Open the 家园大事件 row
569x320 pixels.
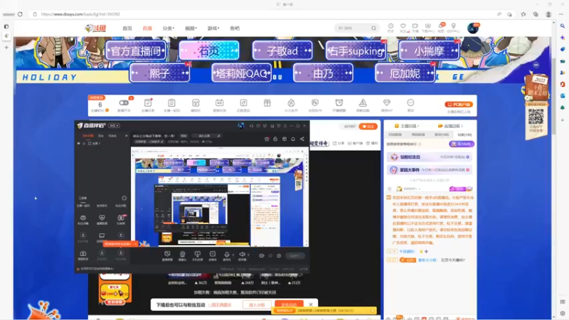point(430,170)
